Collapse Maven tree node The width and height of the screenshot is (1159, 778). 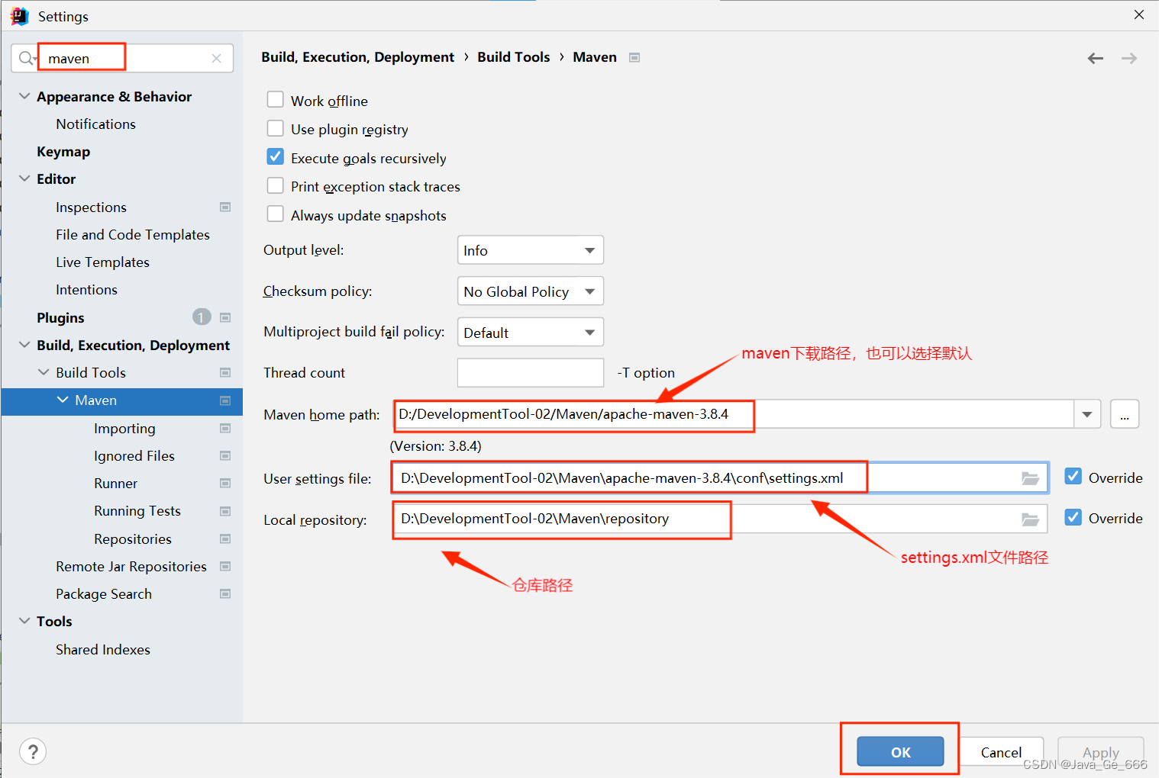tap(63, 400)
